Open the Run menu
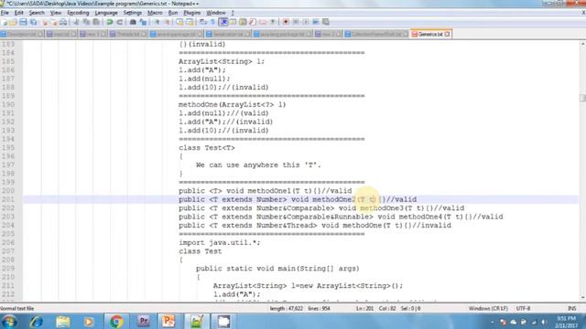The height and width of the screenshot is (329, 586). click(173, 13)
